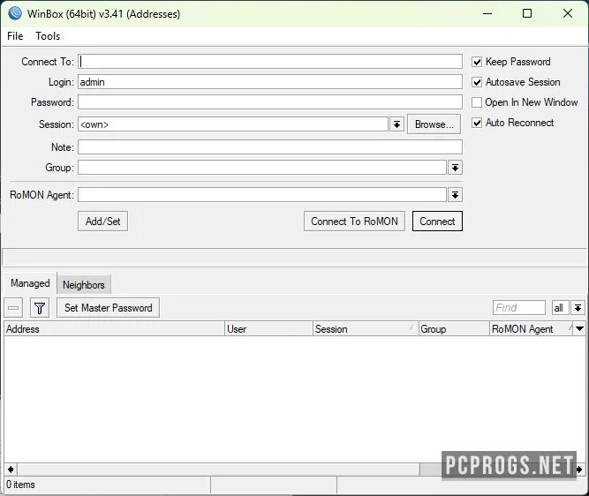Toggle the Auto Reconnect checkbox
The image size is (589, 496).
point(477,123)
